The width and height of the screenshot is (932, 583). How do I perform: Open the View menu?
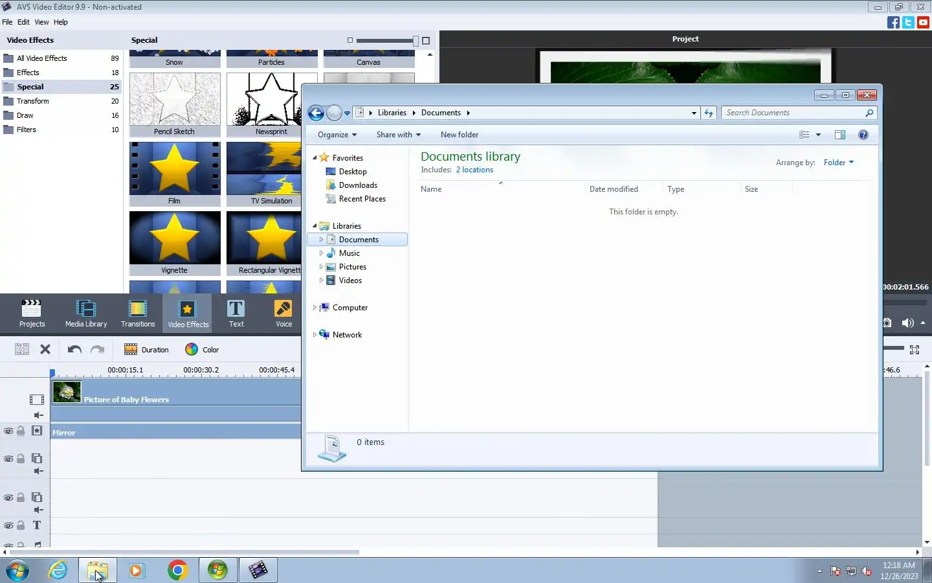point(41,22)
